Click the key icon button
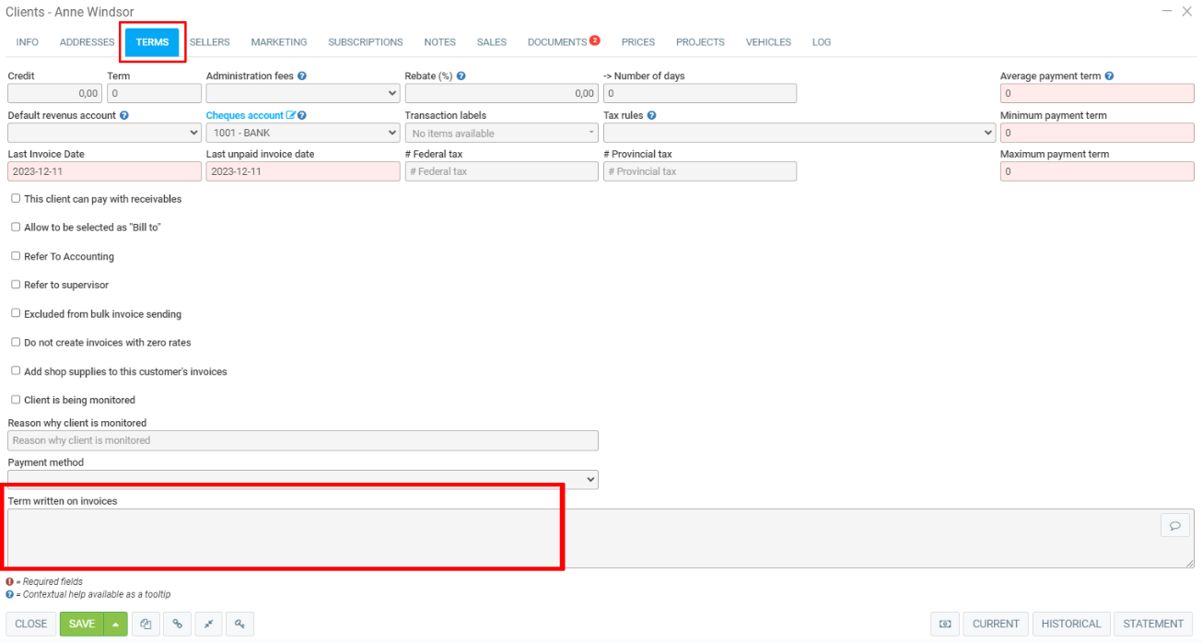The image size is (1202, 643). pyautogui.click(x=239, y=624)
